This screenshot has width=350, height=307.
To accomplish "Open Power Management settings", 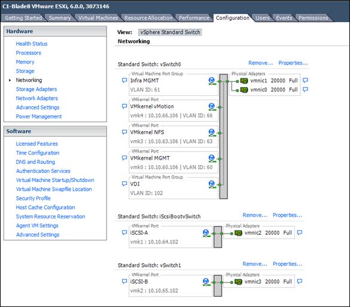I will pyautogui.click(x=39, y=117).
